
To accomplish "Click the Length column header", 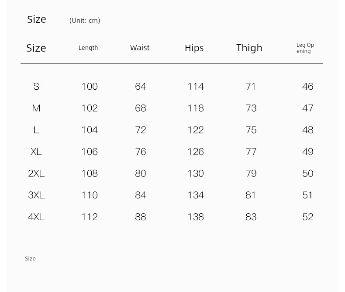I will click(x=88, y=48).
